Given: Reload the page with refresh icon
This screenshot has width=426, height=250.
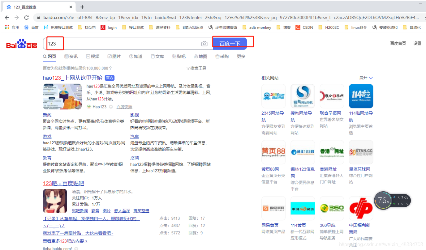Looking at the screenshot, I should [x=27, y=18].
